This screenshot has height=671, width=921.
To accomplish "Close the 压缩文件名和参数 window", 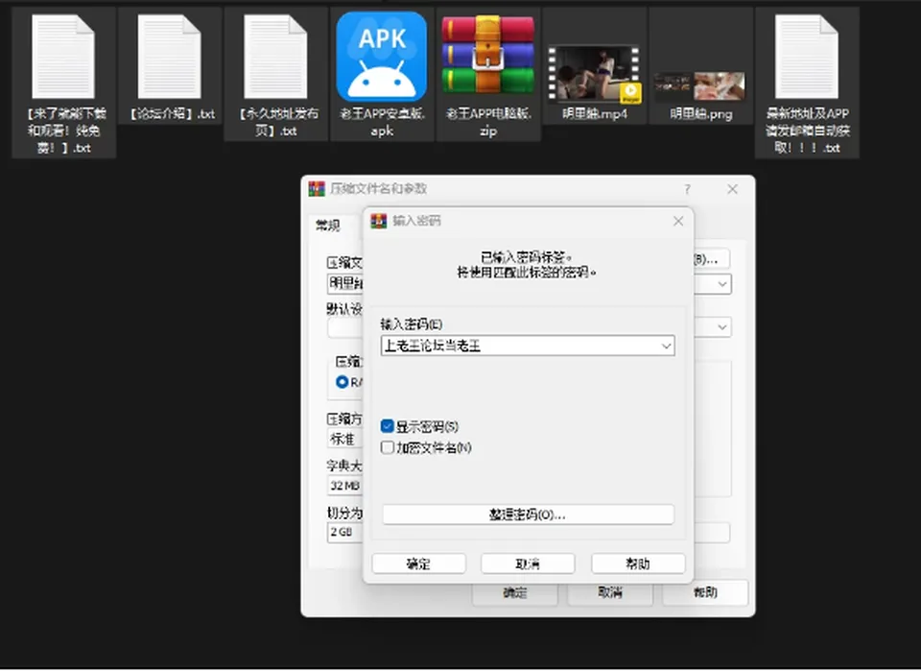I will click(732, 189).
